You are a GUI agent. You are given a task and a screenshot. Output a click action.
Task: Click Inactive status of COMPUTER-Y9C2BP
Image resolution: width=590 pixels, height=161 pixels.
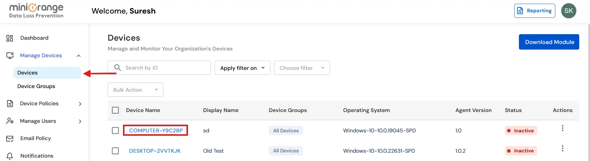point(521,131)
